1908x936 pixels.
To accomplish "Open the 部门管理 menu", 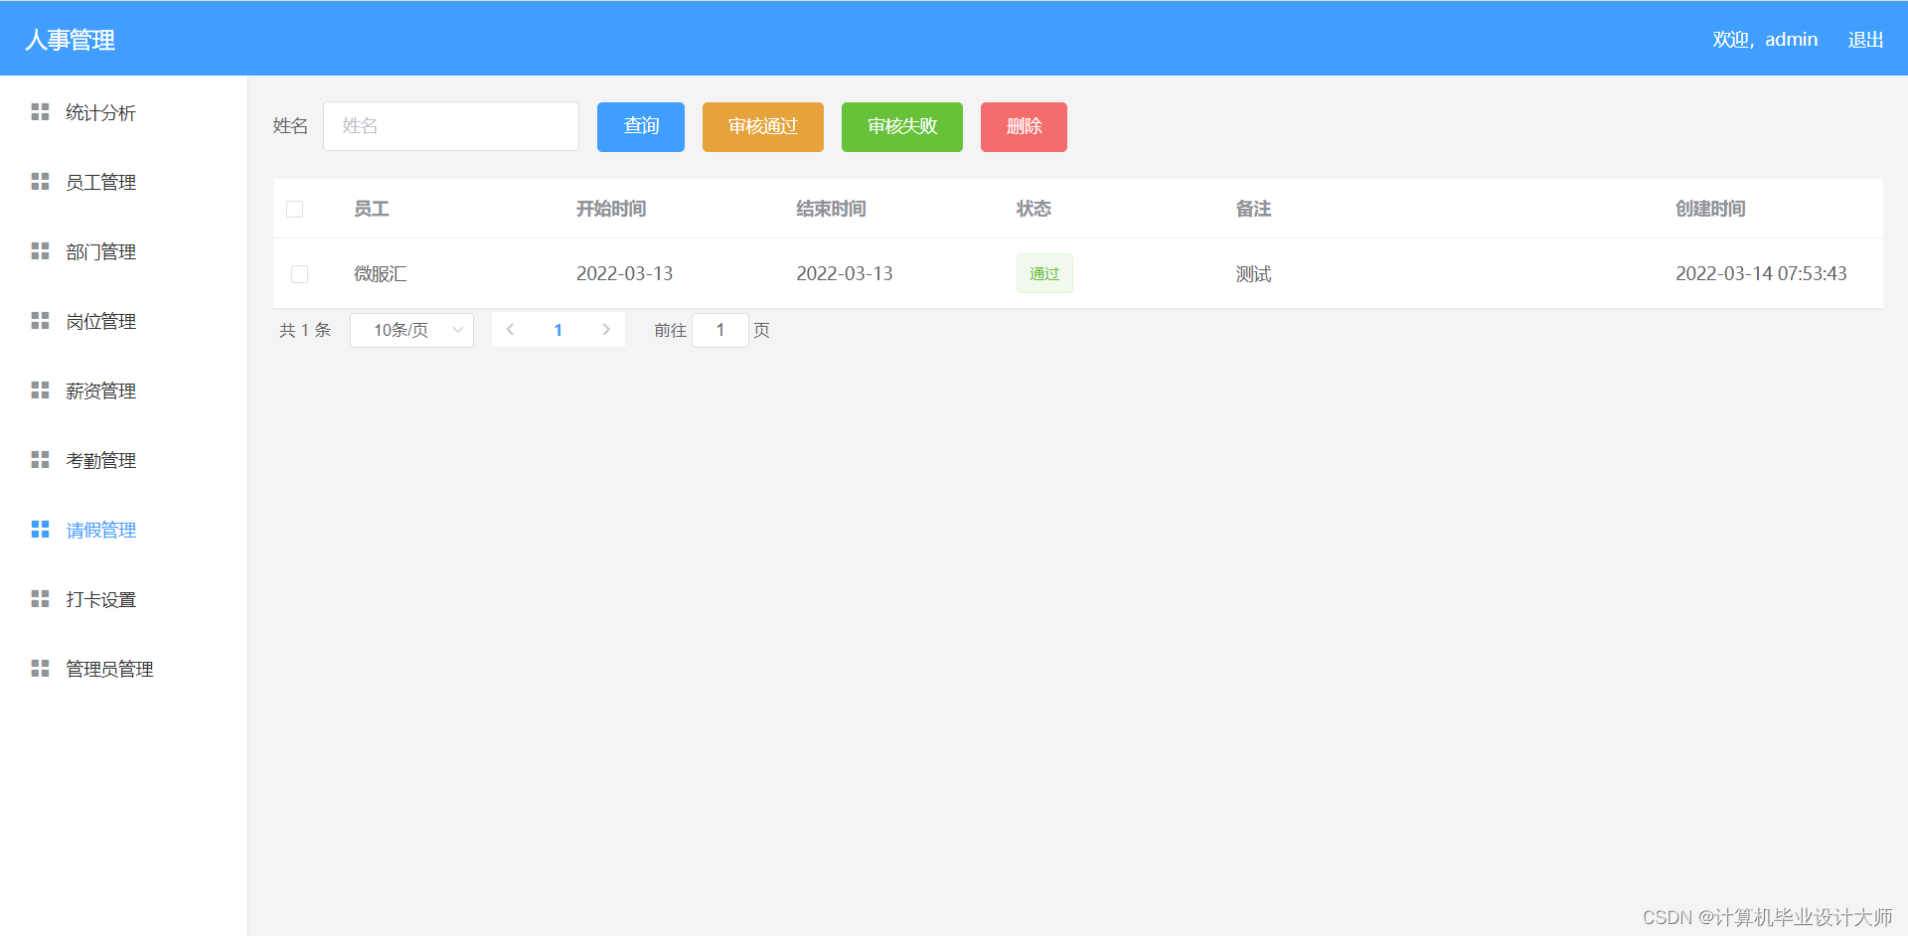I will [x=123, y=251].
